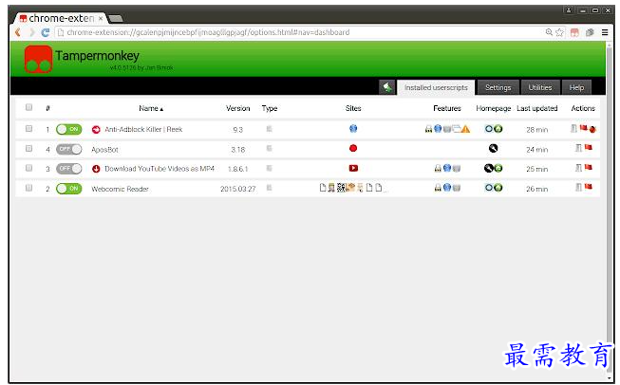Click the first page site icon in Webcomic Reader row
The image size is (620, 385).
323,188
